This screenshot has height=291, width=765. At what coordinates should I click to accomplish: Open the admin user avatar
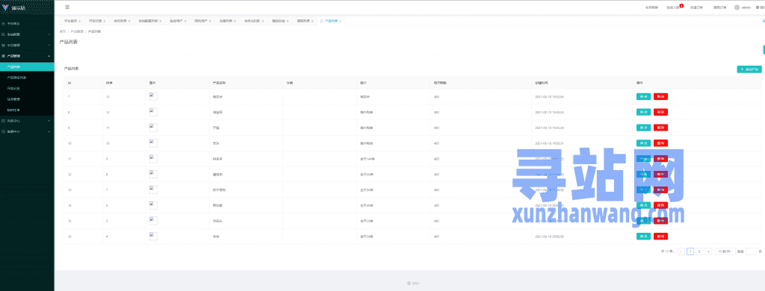[x=737, y=7]
